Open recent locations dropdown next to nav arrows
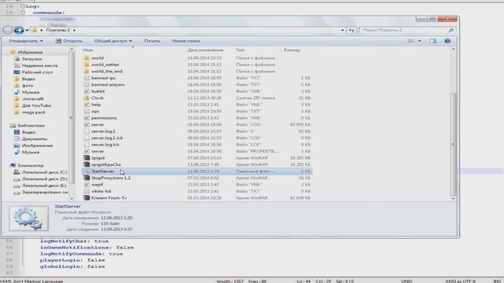Image resolution: width=504 pixels, height=283 pixels. coord(27,30)
